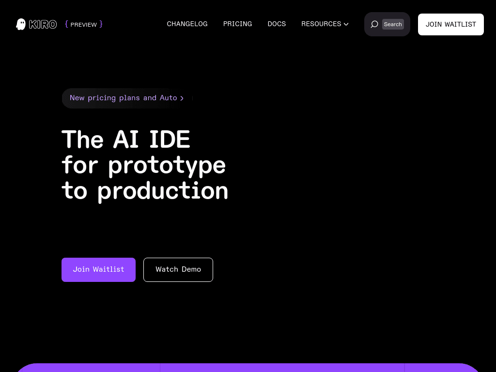Open the CHANGELOG page
This screenshot has width=496, height=372.
(187, 24)
